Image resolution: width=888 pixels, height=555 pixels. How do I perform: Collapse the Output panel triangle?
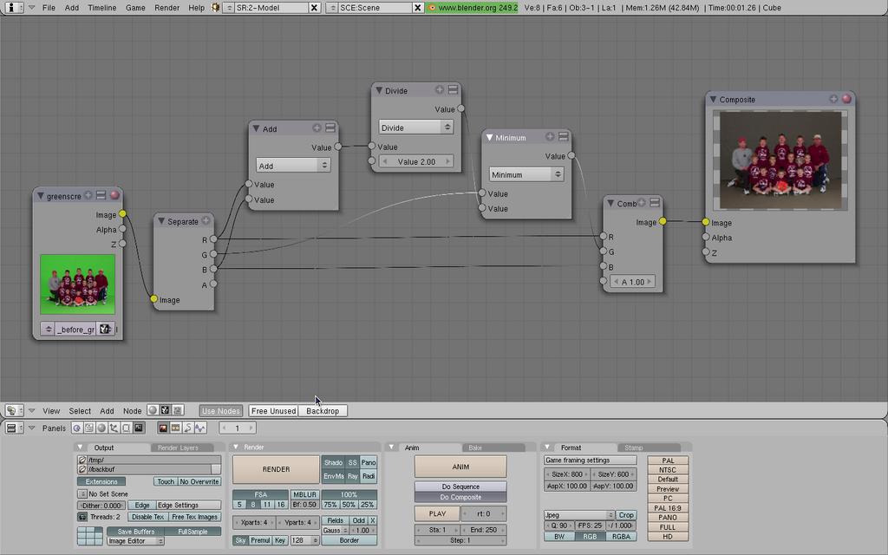click(x=81, y=447)
